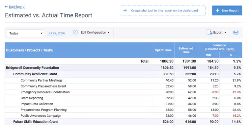Open the Dashboard link

17,7
